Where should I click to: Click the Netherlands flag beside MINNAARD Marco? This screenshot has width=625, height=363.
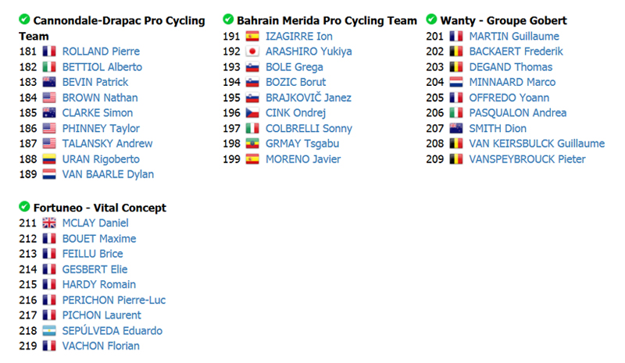456,82
